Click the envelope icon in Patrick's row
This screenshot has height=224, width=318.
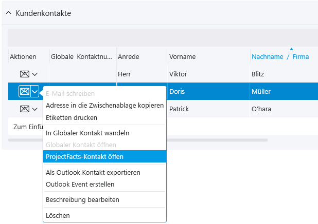click(24, 109)
